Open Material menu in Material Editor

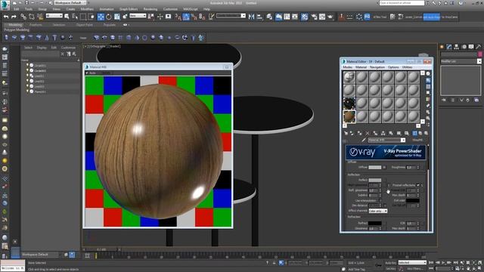click(361, 67)
